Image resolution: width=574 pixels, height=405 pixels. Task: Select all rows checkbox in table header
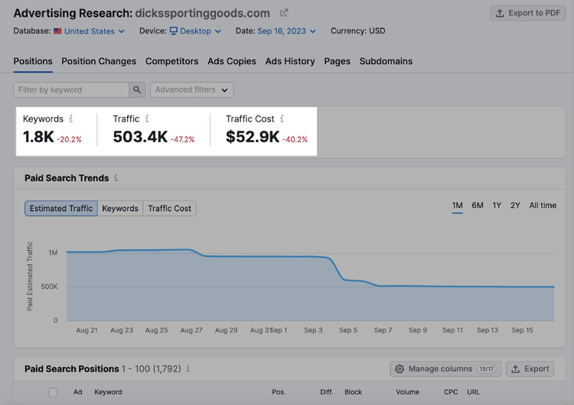(53, 392)
